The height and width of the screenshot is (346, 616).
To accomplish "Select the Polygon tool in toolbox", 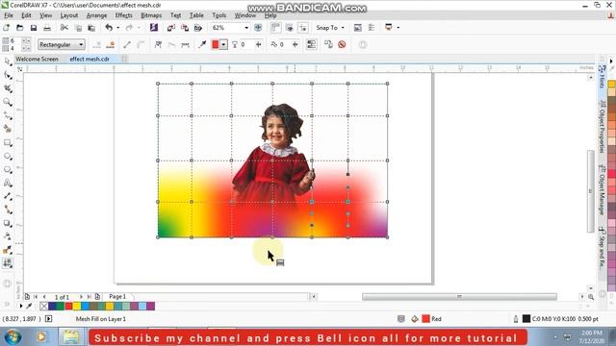I will click(x=8, y=169).
